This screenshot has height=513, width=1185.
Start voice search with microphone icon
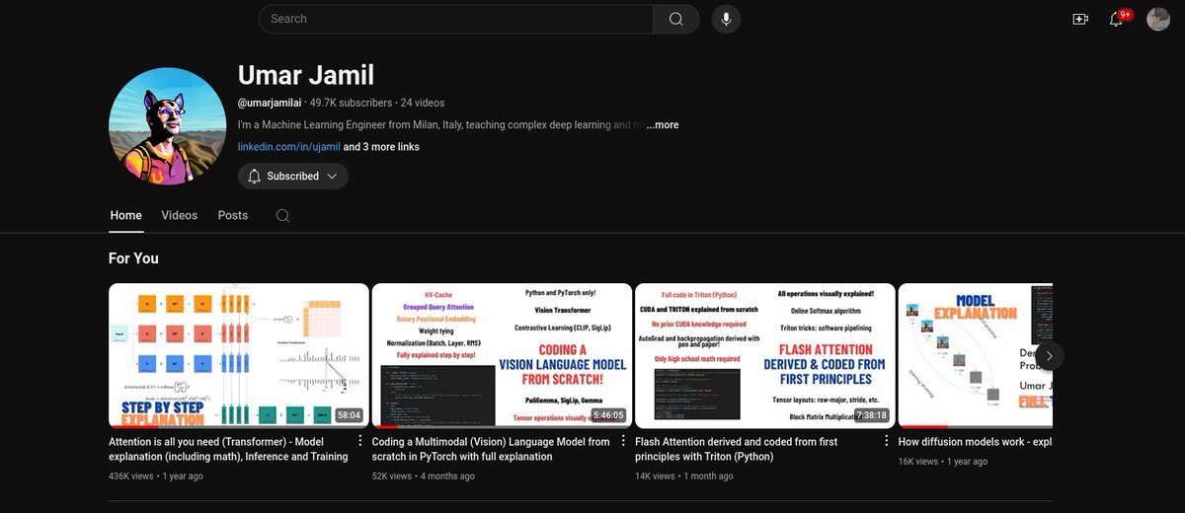(726, 19)
